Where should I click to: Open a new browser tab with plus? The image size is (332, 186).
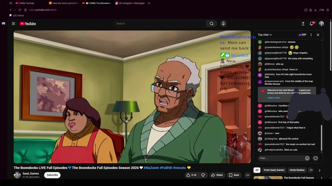(x=149, y=3)
